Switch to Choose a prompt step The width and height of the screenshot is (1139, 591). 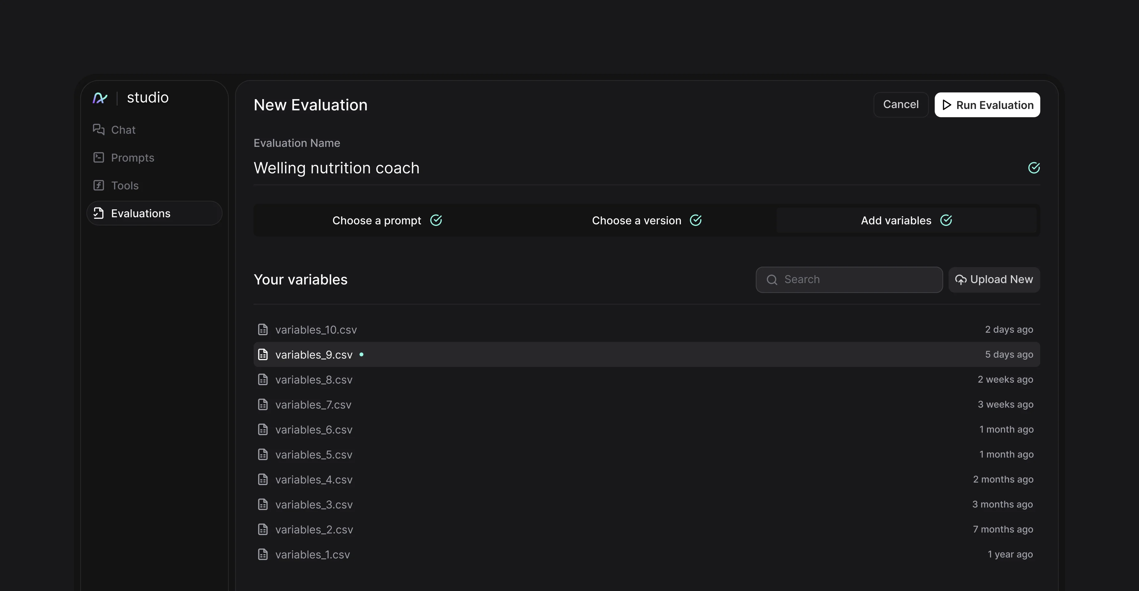387,220
